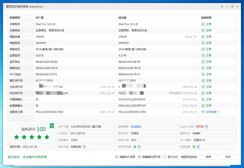This screenshot has width=244, height=168.
Task: Click the green check icon in 监管型号 row
Action: [203, 56]
